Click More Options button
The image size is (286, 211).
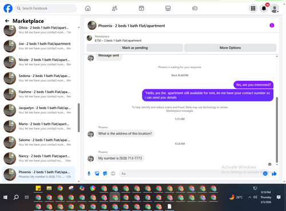point(230,48)
